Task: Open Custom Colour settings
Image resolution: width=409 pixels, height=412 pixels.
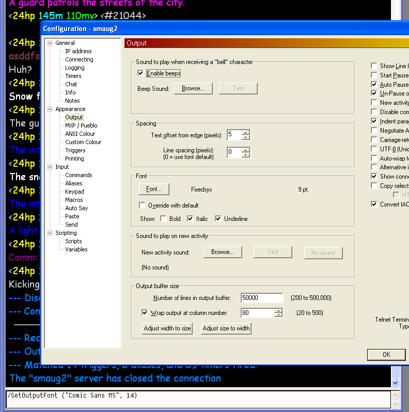Action: coord(83,142)
